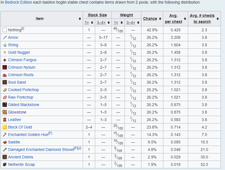Click footnote F beside Enchanted Golden Hoe
This screenshot has width=225, height=170.
(50, 133)
